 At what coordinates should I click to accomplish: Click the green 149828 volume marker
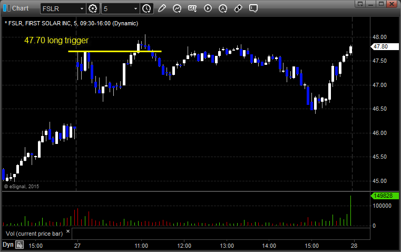pos(385,196)
